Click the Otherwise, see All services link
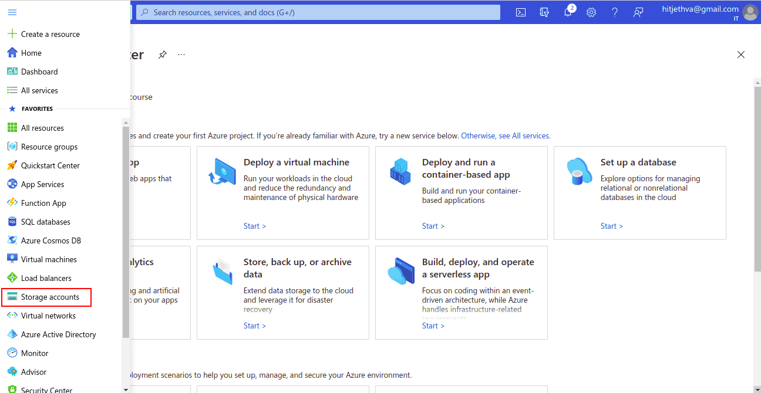Viewport: 761px width, 393px height. [x=505, y=135]
